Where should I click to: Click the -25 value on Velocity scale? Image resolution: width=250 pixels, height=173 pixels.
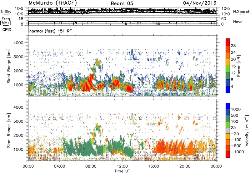click(235, 134)
